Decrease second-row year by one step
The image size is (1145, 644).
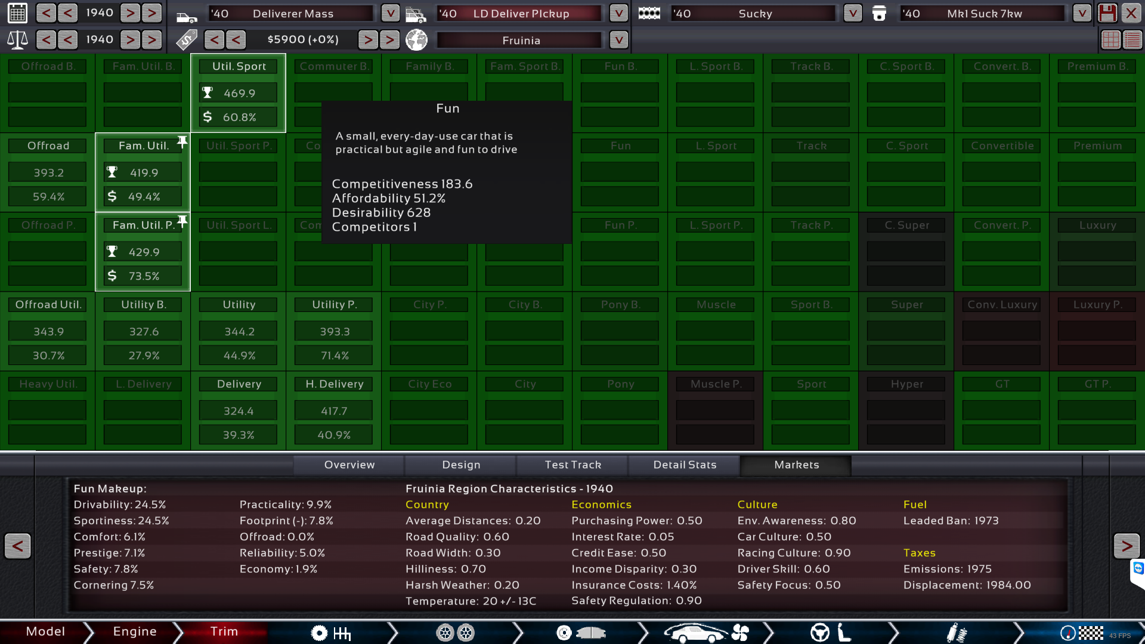[68, 40]
